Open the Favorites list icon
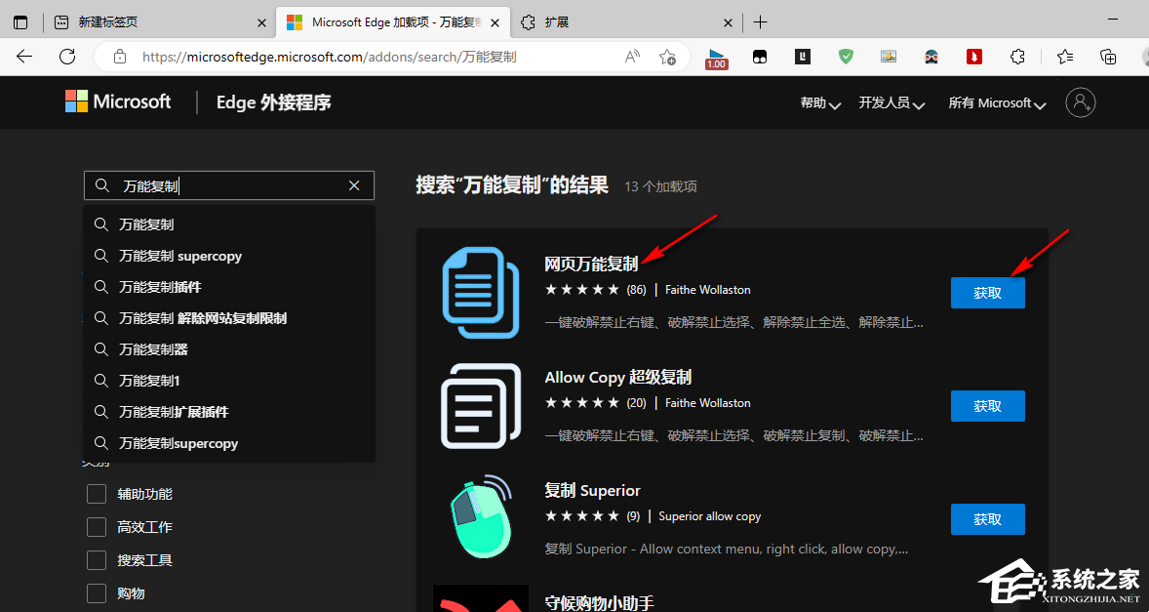 click(x=1065, y=57)
